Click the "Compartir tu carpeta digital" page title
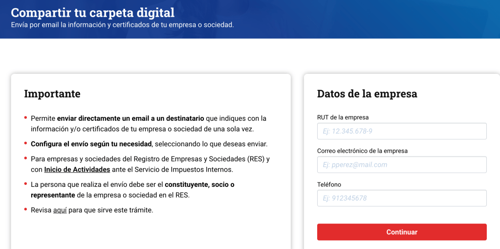The width and height of the screenshot is (500, 249). point(92,12)
